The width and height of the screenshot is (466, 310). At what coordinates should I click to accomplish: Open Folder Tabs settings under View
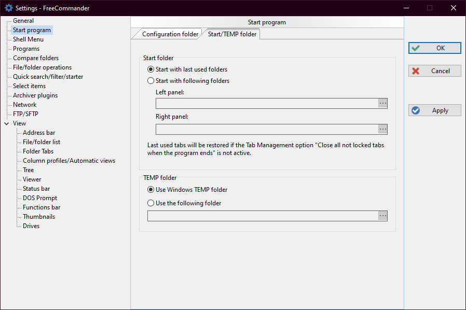(x=38, y=151)
